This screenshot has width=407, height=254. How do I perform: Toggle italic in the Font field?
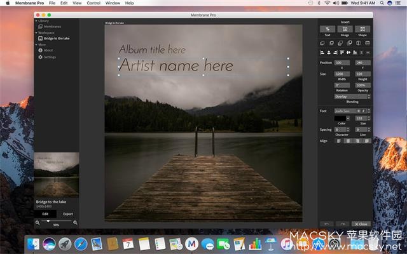click(363, 111)
